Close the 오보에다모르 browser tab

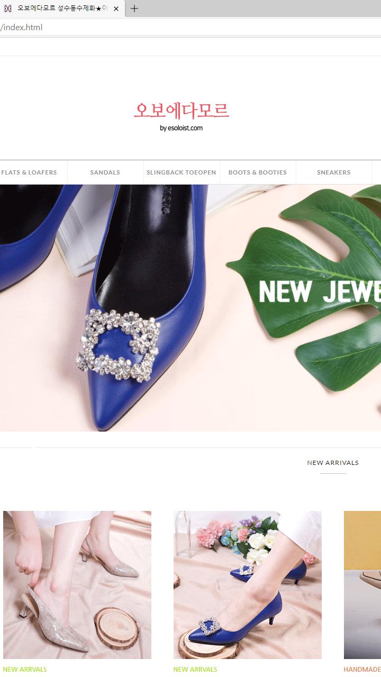(116, 8)
